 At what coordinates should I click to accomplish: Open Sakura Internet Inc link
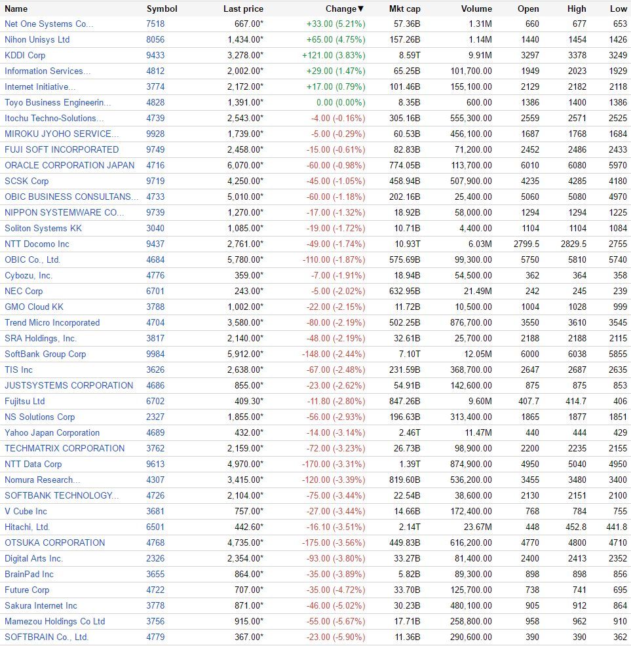pos(41,605)
